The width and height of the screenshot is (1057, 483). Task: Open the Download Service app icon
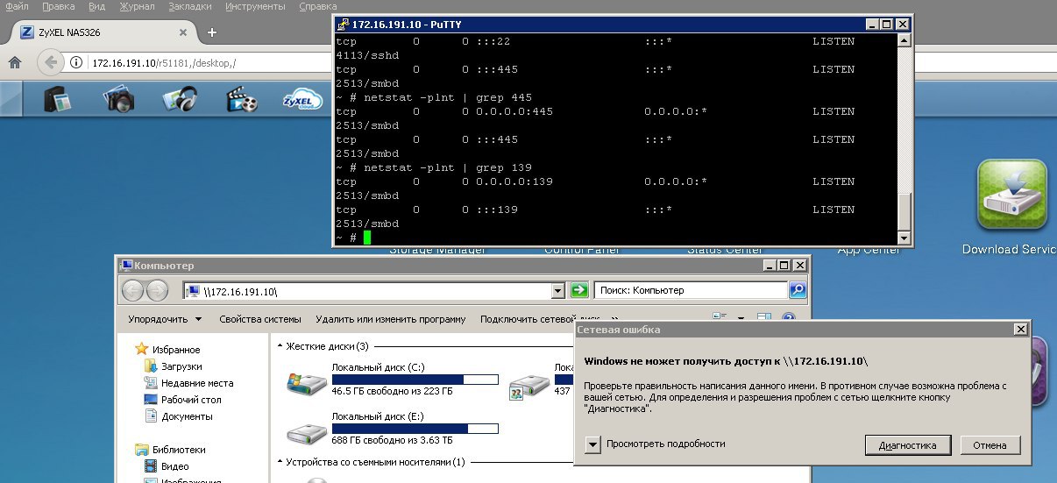point(1012,195)
